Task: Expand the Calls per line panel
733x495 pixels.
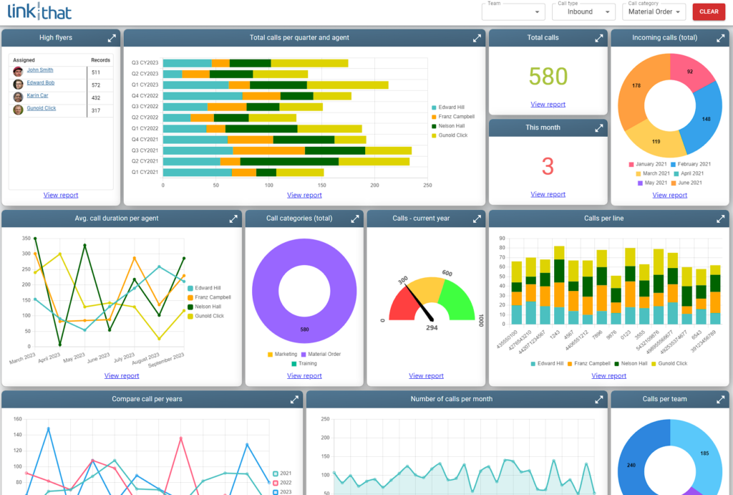Action: [x=720, y=219]
